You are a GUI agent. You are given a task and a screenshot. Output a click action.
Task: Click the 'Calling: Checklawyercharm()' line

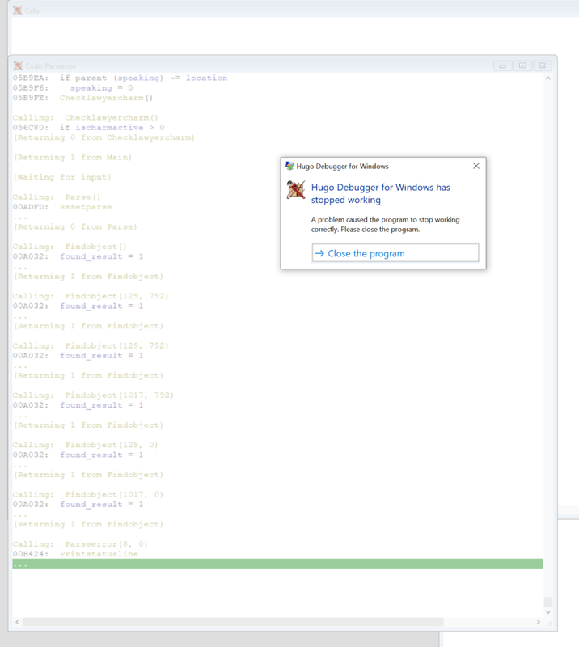pos(86,117)
